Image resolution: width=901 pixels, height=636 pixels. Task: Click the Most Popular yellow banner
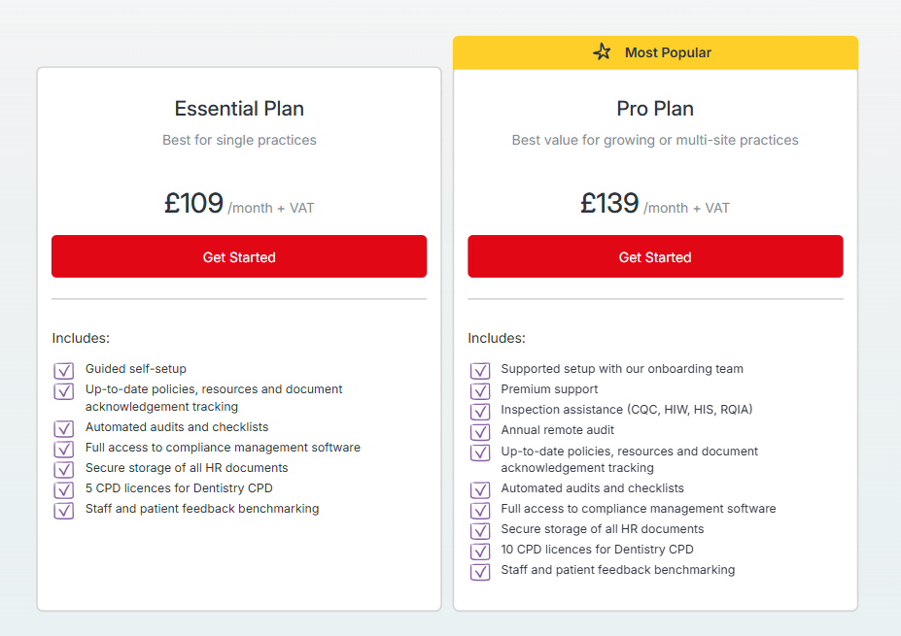pos(655,52)
